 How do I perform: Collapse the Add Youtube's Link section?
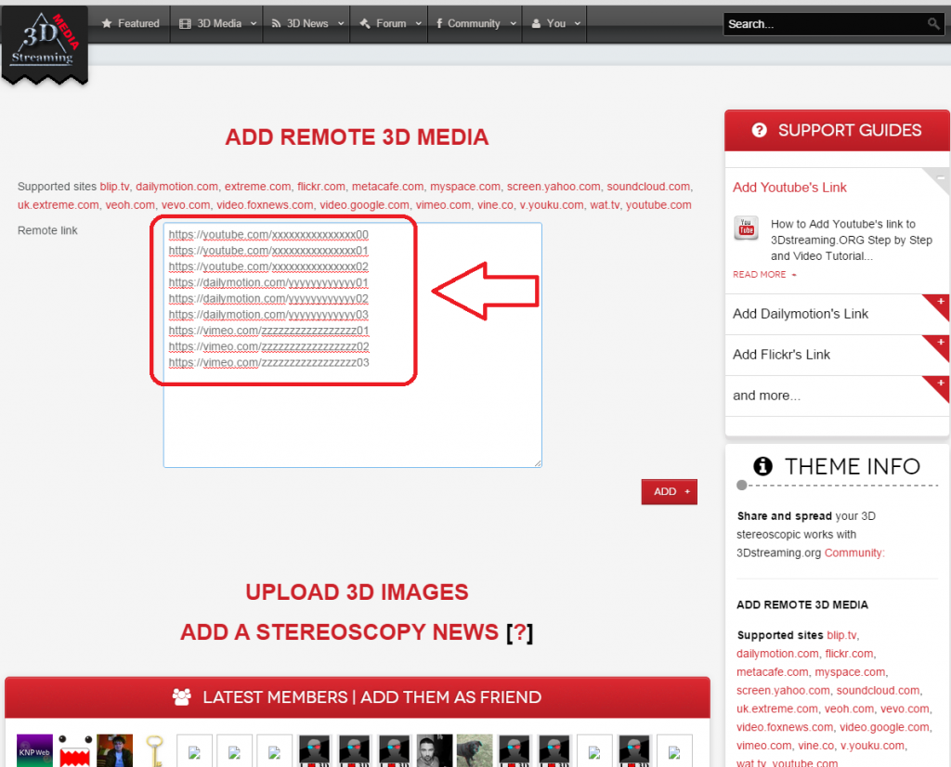tap(940, 178)
